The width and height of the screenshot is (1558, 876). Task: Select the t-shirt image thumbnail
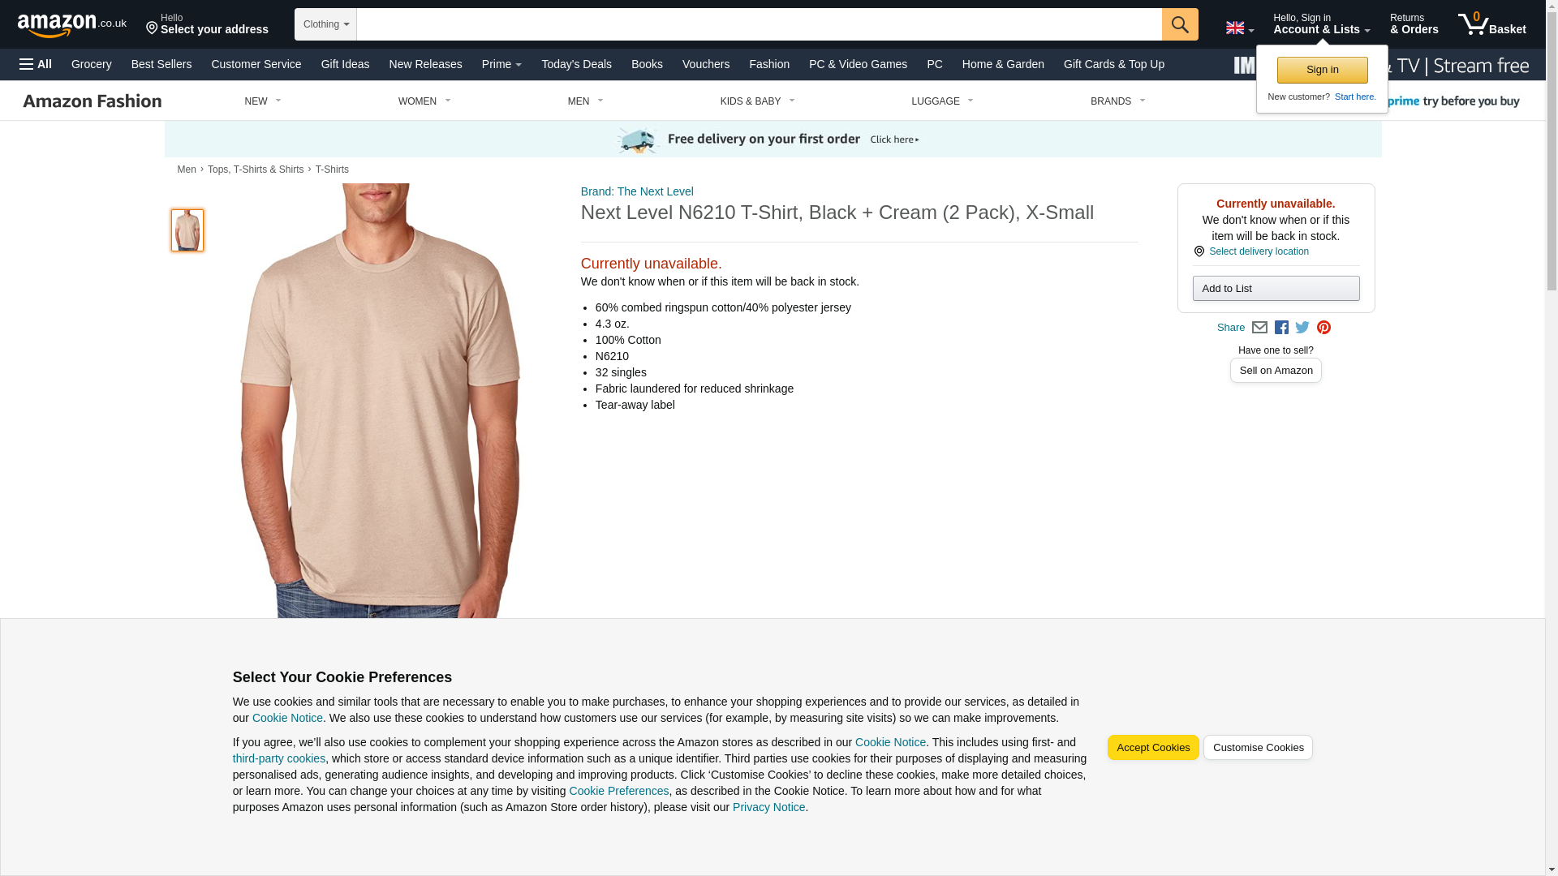coord(187,230)
